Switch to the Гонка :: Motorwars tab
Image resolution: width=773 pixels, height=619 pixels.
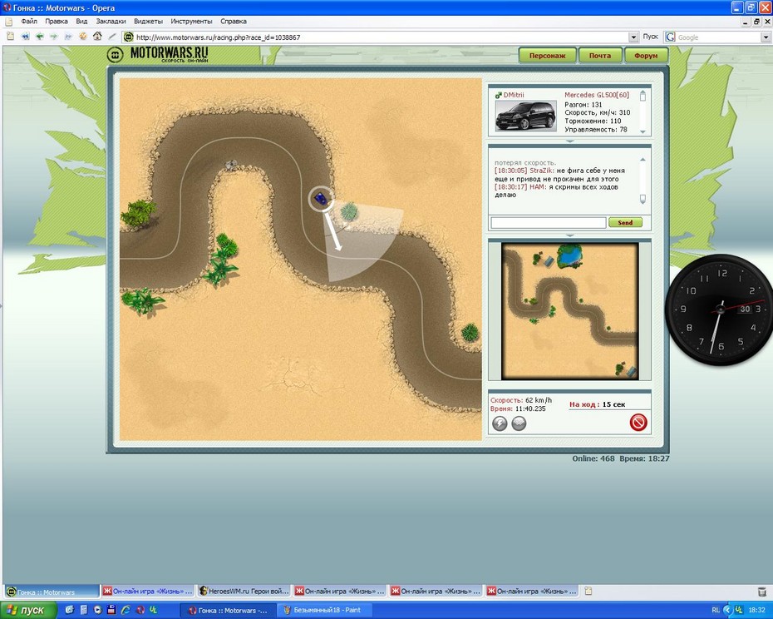click(52, 592)
